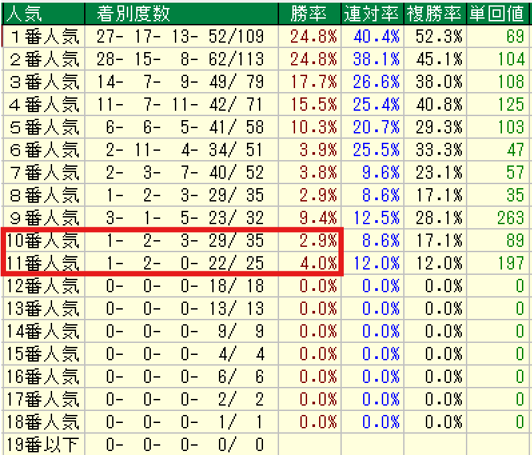Click the 57 return value cell
The image size is (532, 455).
[x=498, y=173]
